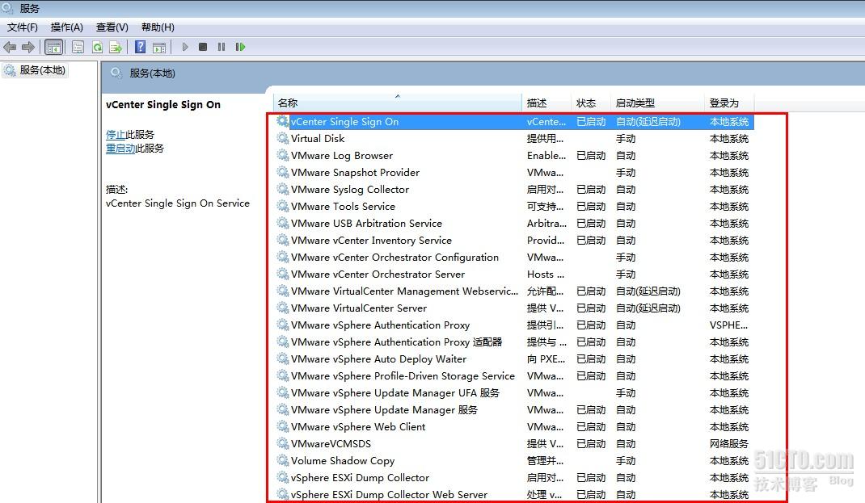The height and width of the screenshot is (503, 865).
Task: Select the VMware Snapshot Provider service
Action: point(514,173)
